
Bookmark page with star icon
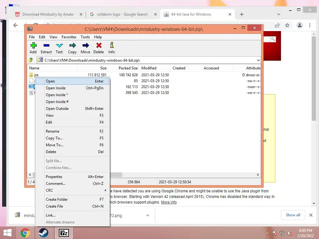[287, 25]
